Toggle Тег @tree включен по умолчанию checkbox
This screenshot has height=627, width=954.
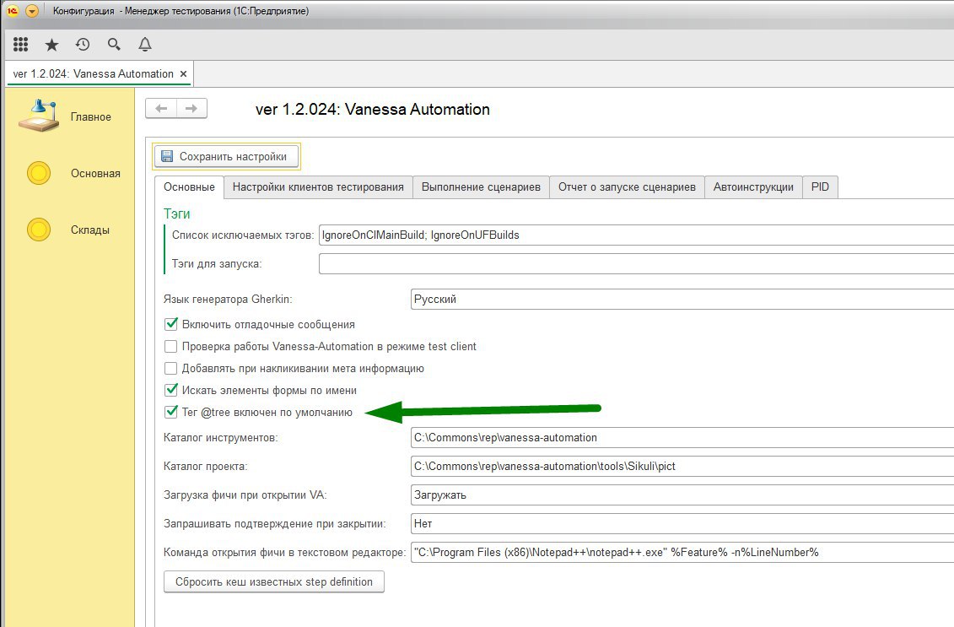[x=171, y=412]
